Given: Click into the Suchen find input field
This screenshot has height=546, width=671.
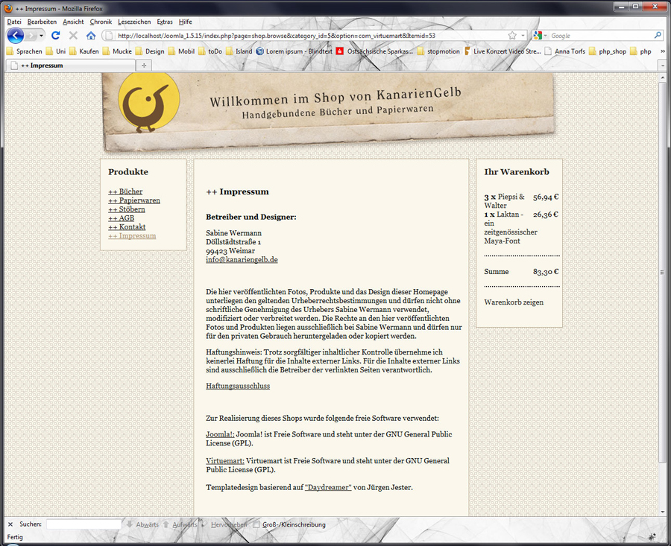Looking at the screenshot, I should (84, 524).
